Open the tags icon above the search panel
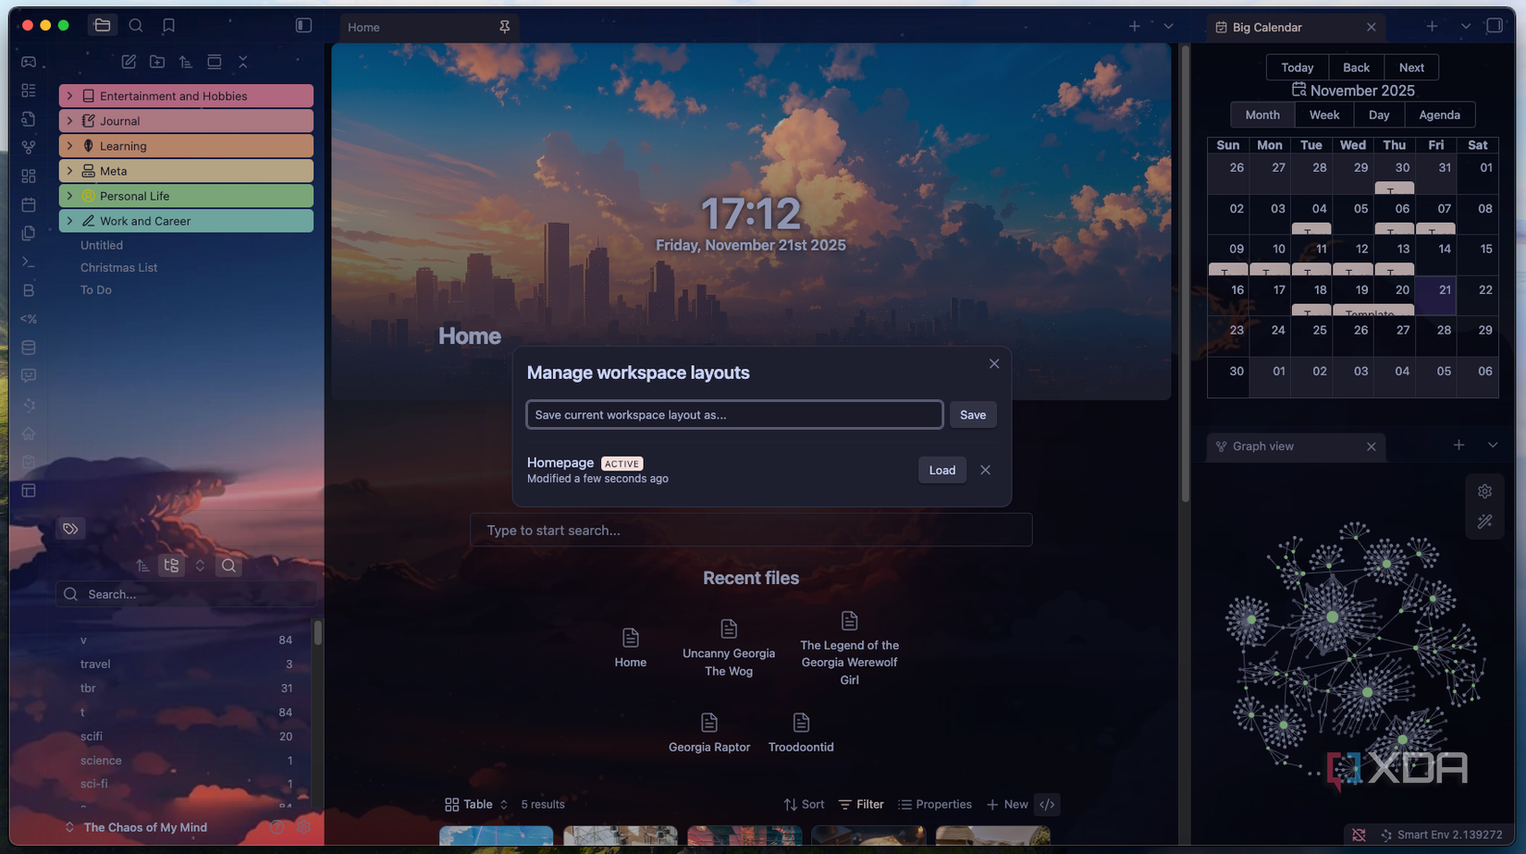The image size is (1526, 854). pyautogui.click(x=70, y=528)
